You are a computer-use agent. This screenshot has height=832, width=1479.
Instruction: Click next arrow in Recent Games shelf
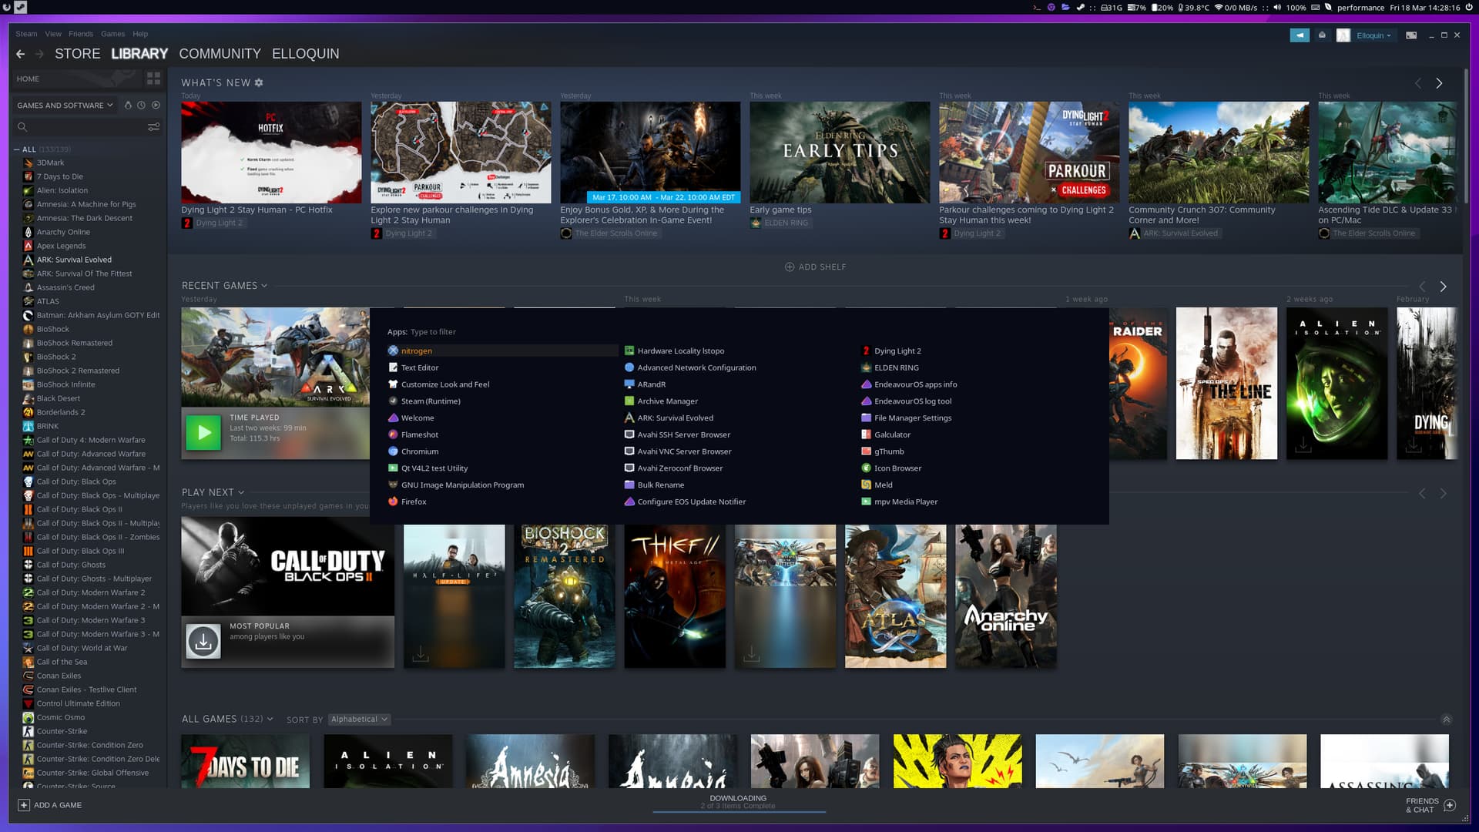(1443, 287)
